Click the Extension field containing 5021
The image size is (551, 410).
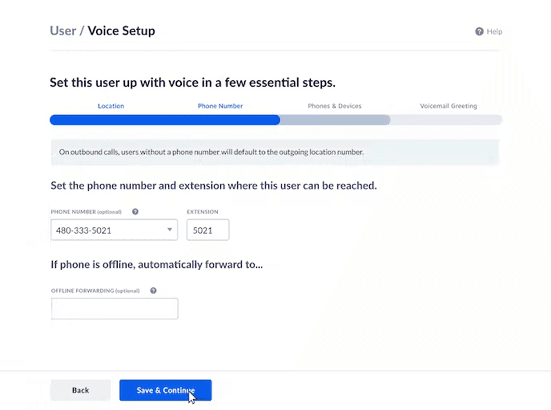208,230
